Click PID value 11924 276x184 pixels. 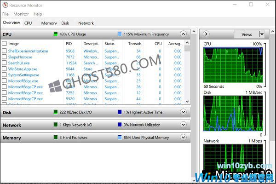[71, 63]
